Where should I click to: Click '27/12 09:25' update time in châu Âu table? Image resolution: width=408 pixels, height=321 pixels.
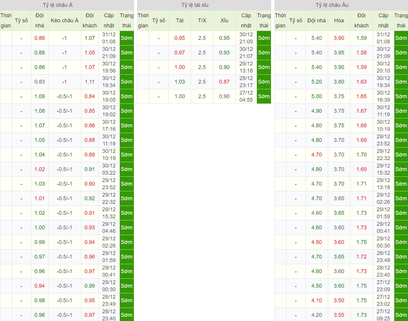point(383,315)
